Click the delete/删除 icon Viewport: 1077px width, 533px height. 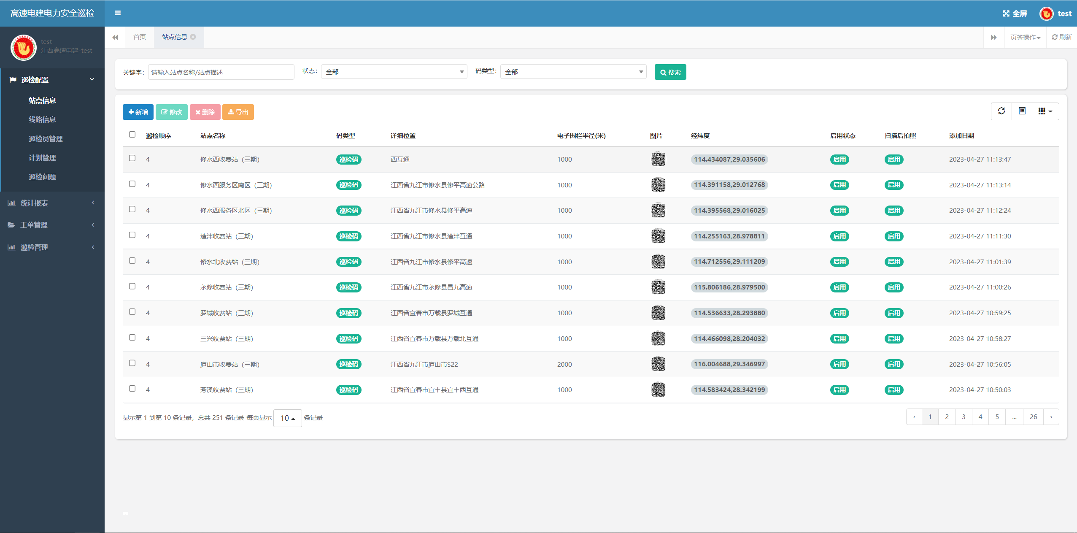[205, 111]
